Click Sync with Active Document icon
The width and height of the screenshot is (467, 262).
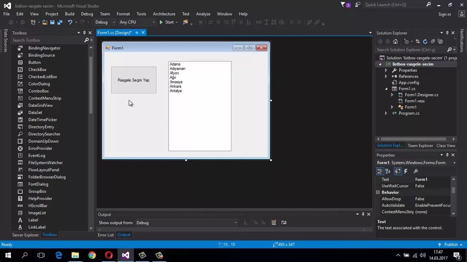(x=418, y=41)
